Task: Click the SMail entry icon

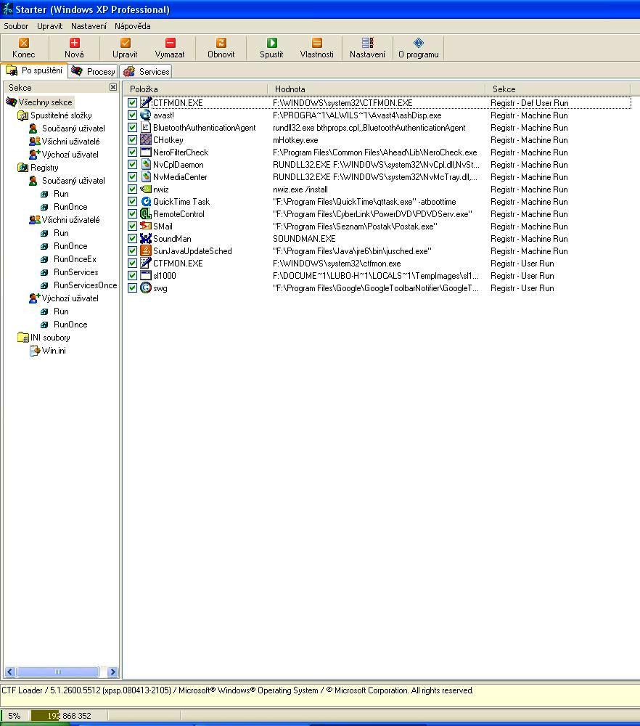Action: (146, 226)
